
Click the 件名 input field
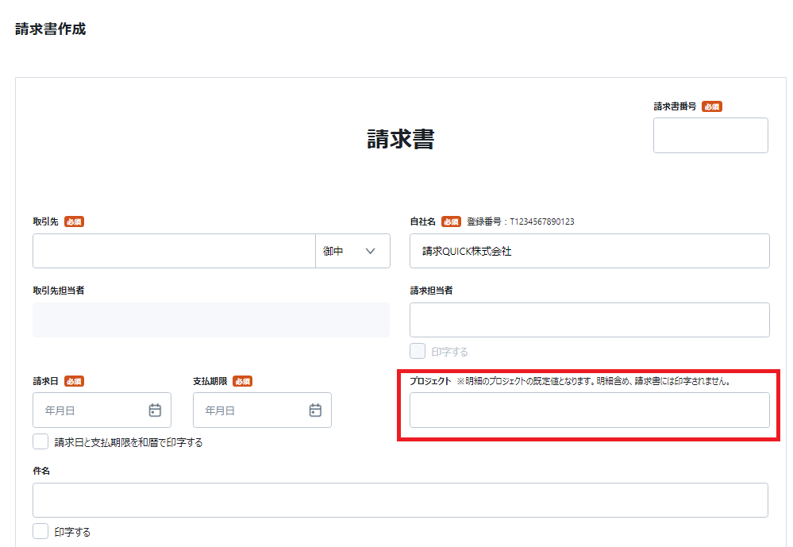[x=401, y=500]
